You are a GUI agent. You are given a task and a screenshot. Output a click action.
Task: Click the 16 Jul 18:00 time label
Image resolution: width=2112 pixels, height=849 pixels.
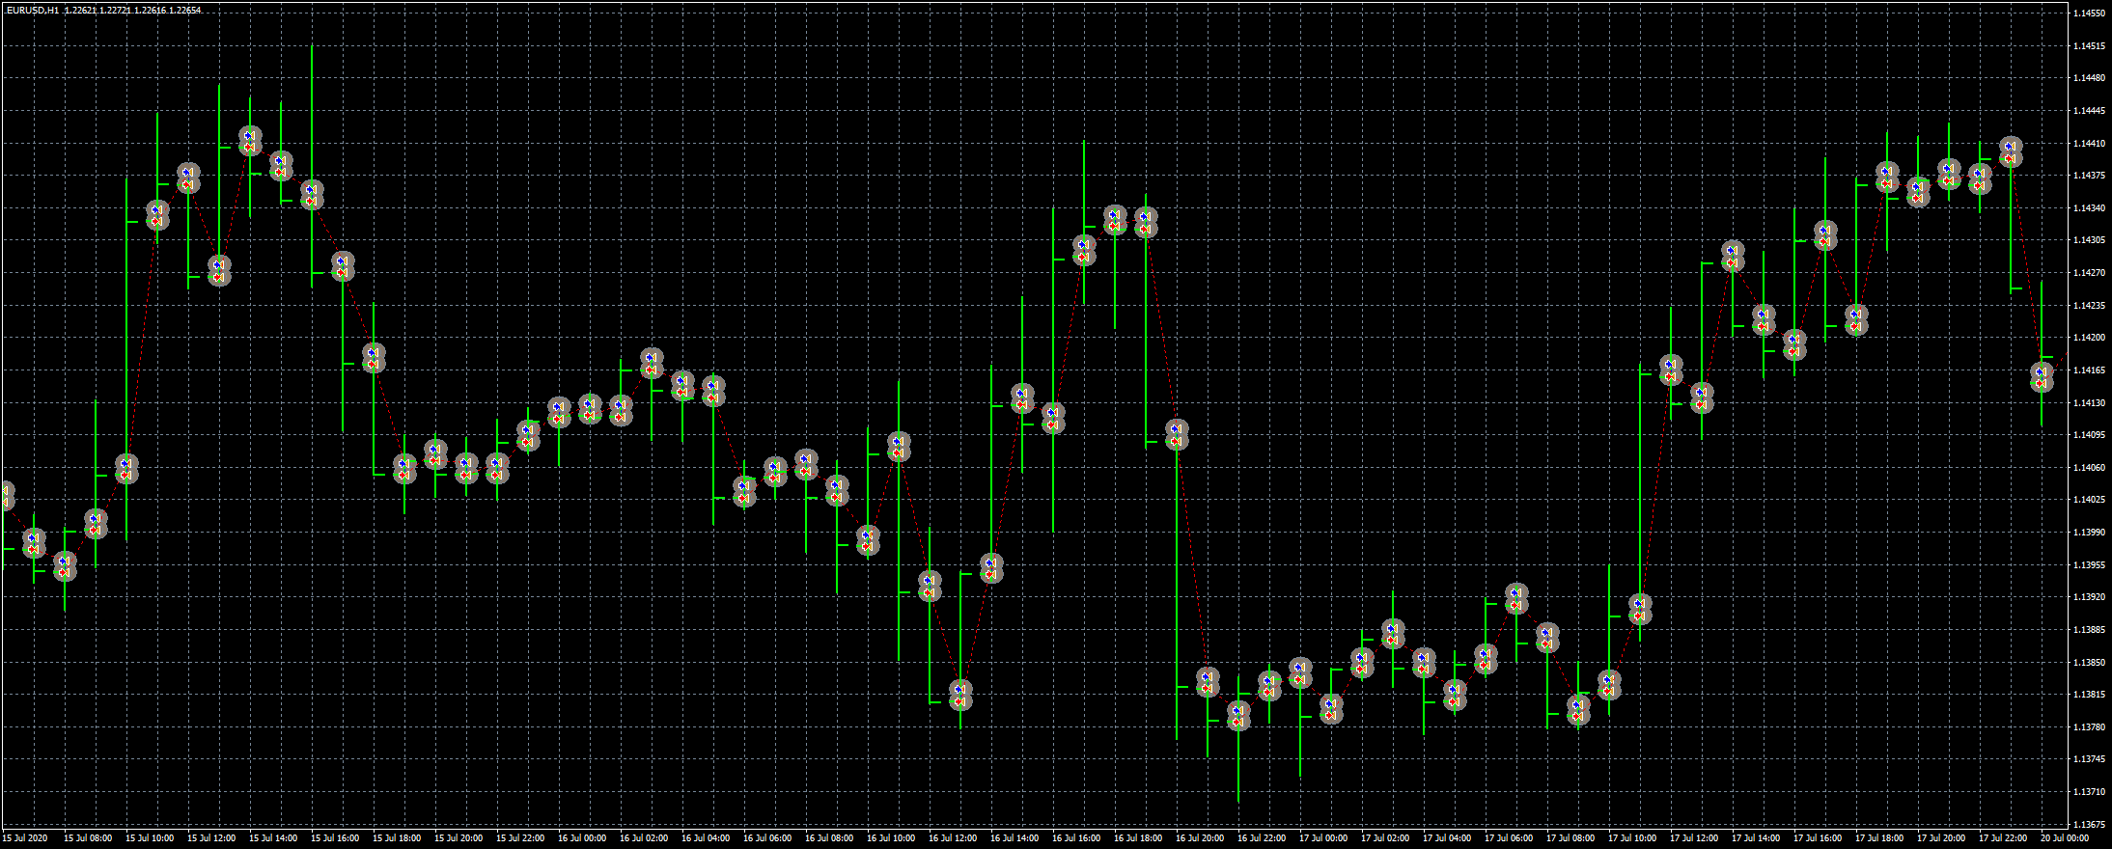point(1138,838)
